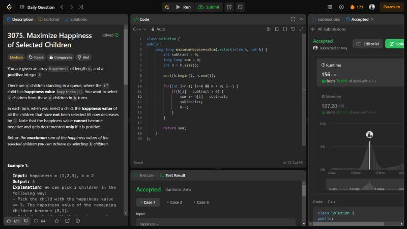This screenshot has height=229, width=407.
Task: Select the Accepted tab
Action: tap(357, 19)
